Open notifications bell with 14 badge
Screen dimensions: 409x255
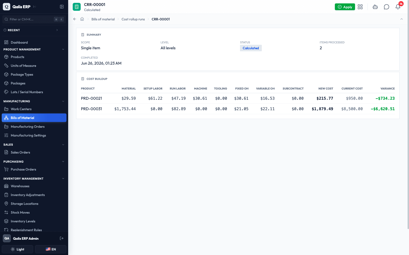[x=398, y=7]
